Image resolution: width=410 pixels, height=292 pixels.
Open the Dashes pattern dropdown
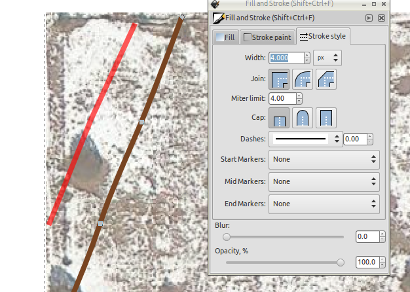click(x=306, y=139)
